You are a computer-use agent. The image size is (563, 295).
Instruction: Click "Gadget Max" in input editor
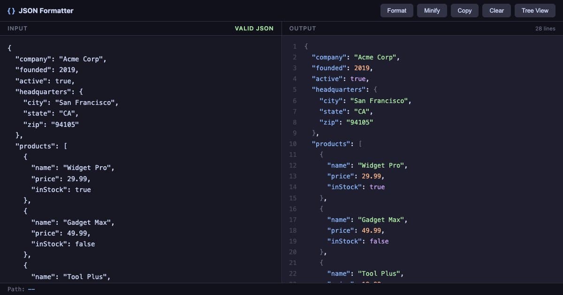[87, 222]
